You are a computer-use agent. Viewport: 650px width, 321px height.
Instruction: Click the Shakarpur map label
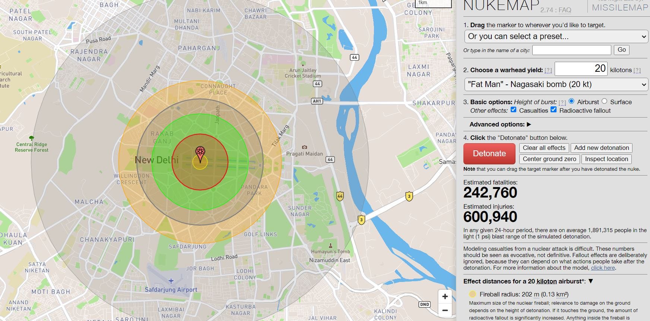434,103
